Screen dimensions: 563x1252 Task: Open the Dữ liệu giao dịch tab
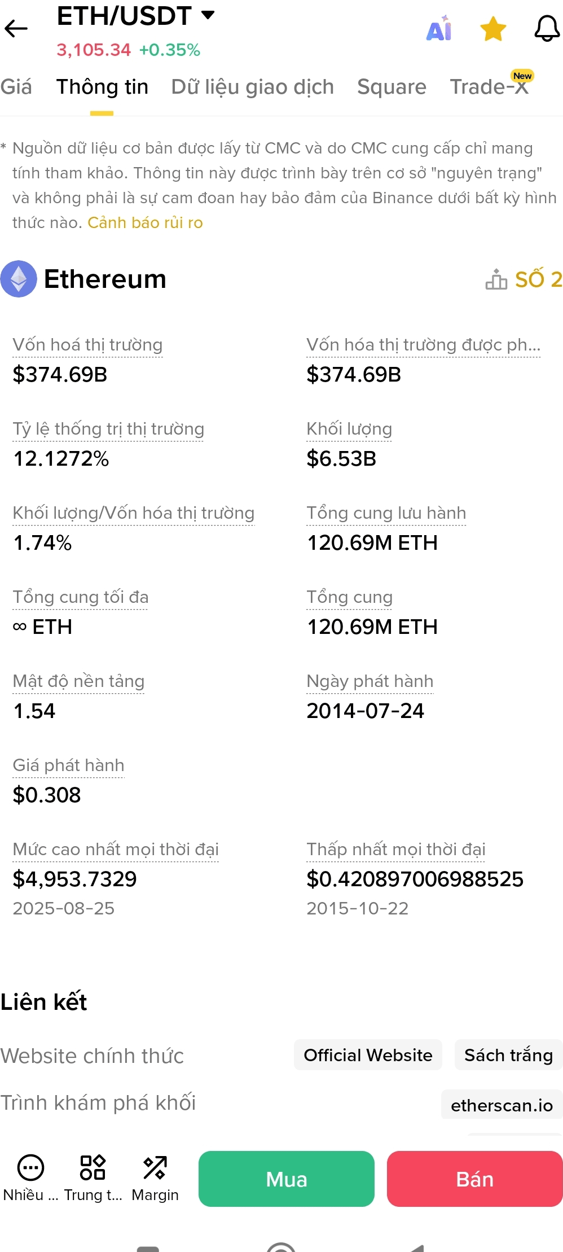point(252,87)
